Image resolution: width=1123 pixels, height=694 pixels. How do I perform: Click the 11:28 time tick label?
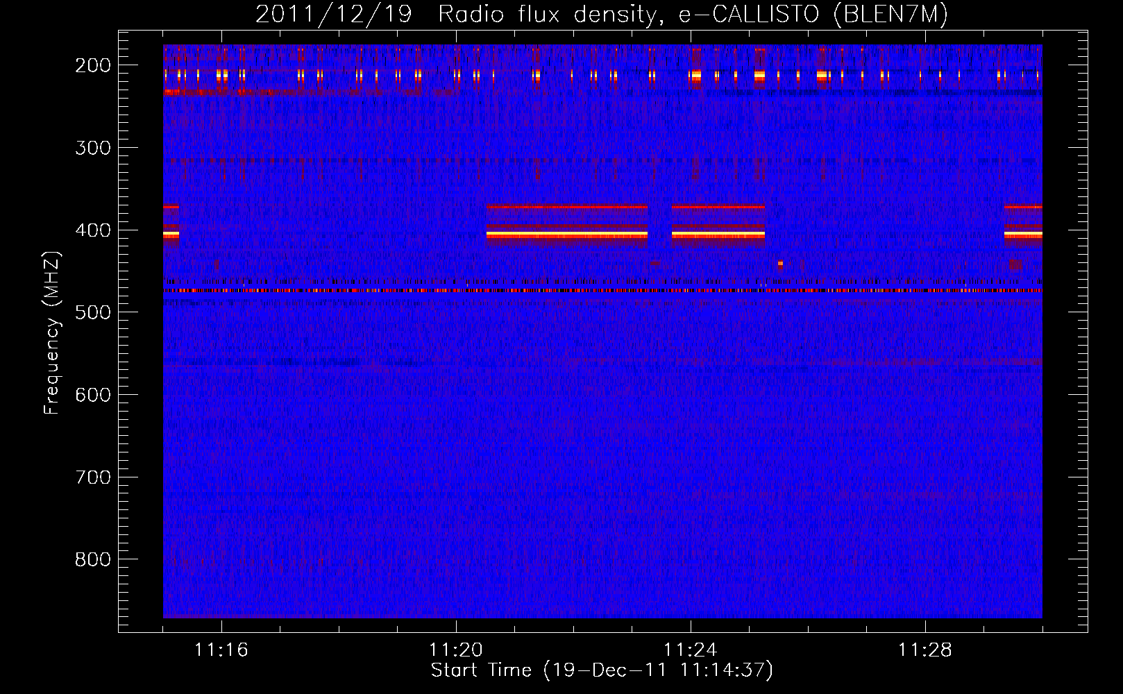point(925,650)
